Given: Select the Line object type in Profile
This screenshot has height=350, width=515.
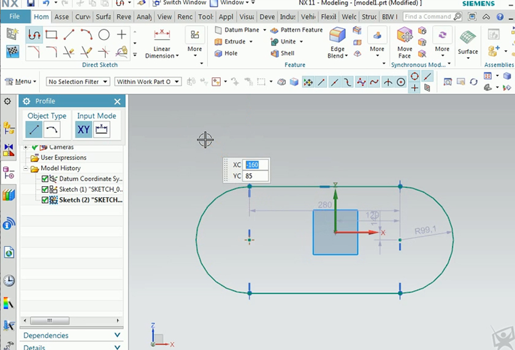Looking at the screenshot, I should click(34, 130).
